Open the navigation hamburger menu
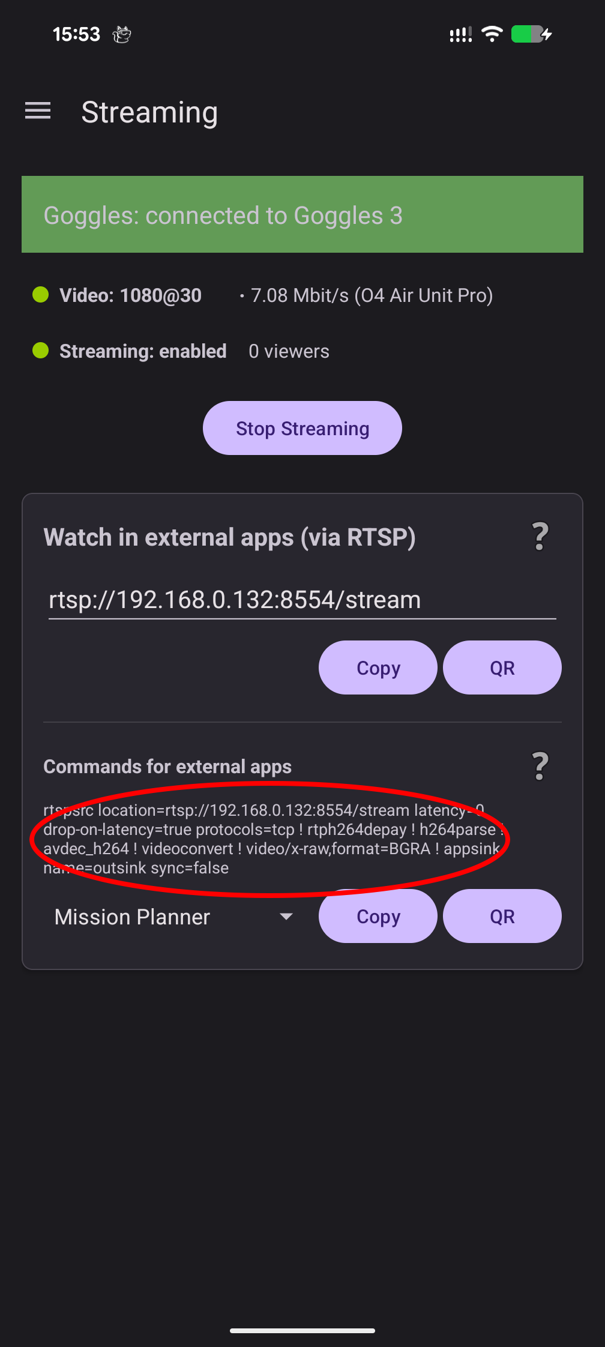This screenshot has height=1347, width=605. click(37, 111)
